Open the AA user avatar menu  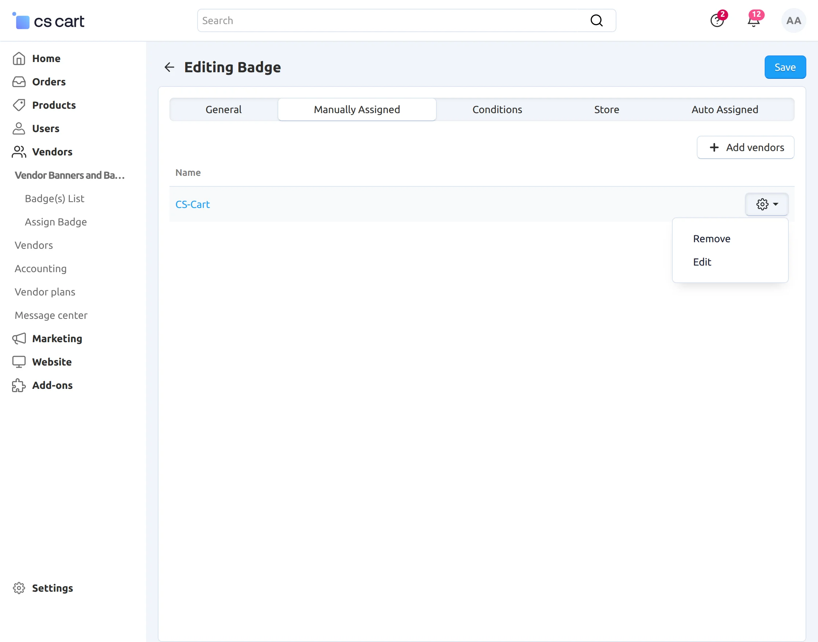tap(793, 21)
